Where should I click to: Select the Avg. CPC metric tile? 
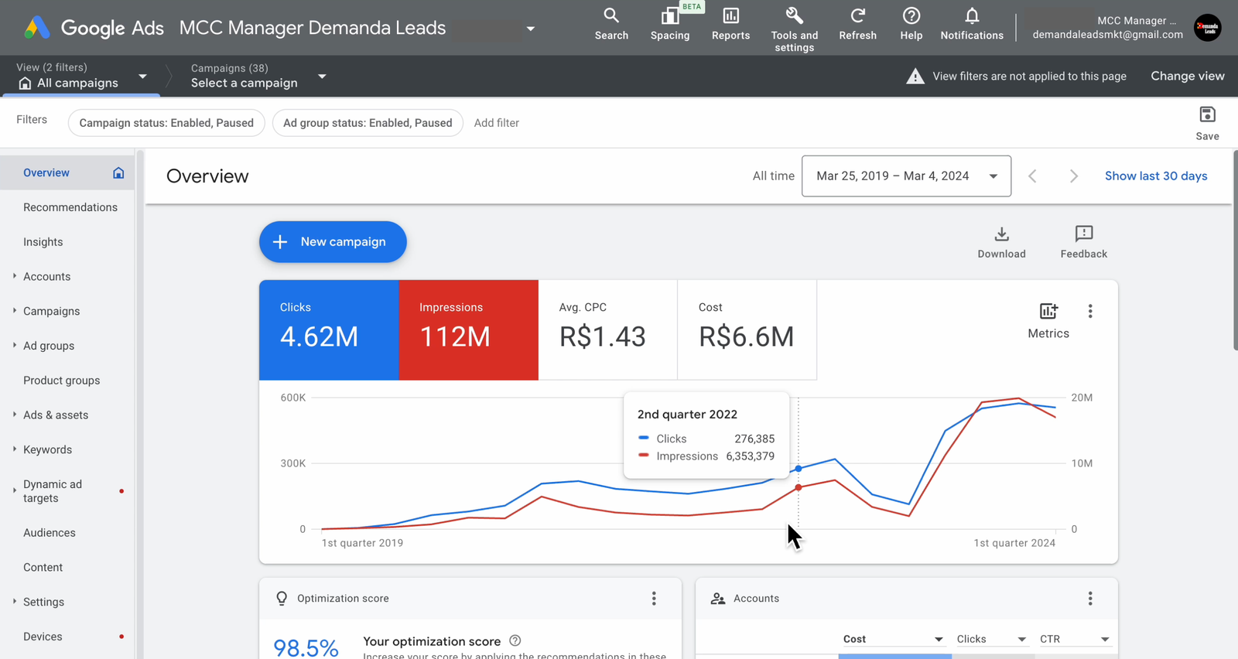[x=607, y=329]
